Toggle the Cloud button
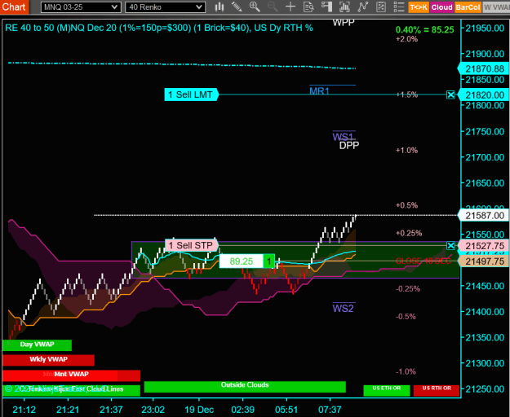 point(441,7)
